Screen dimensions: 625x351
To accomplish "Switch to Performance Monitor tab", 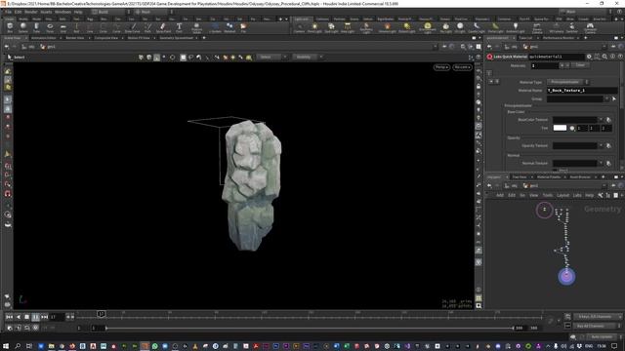I will [x=559, y=38].
